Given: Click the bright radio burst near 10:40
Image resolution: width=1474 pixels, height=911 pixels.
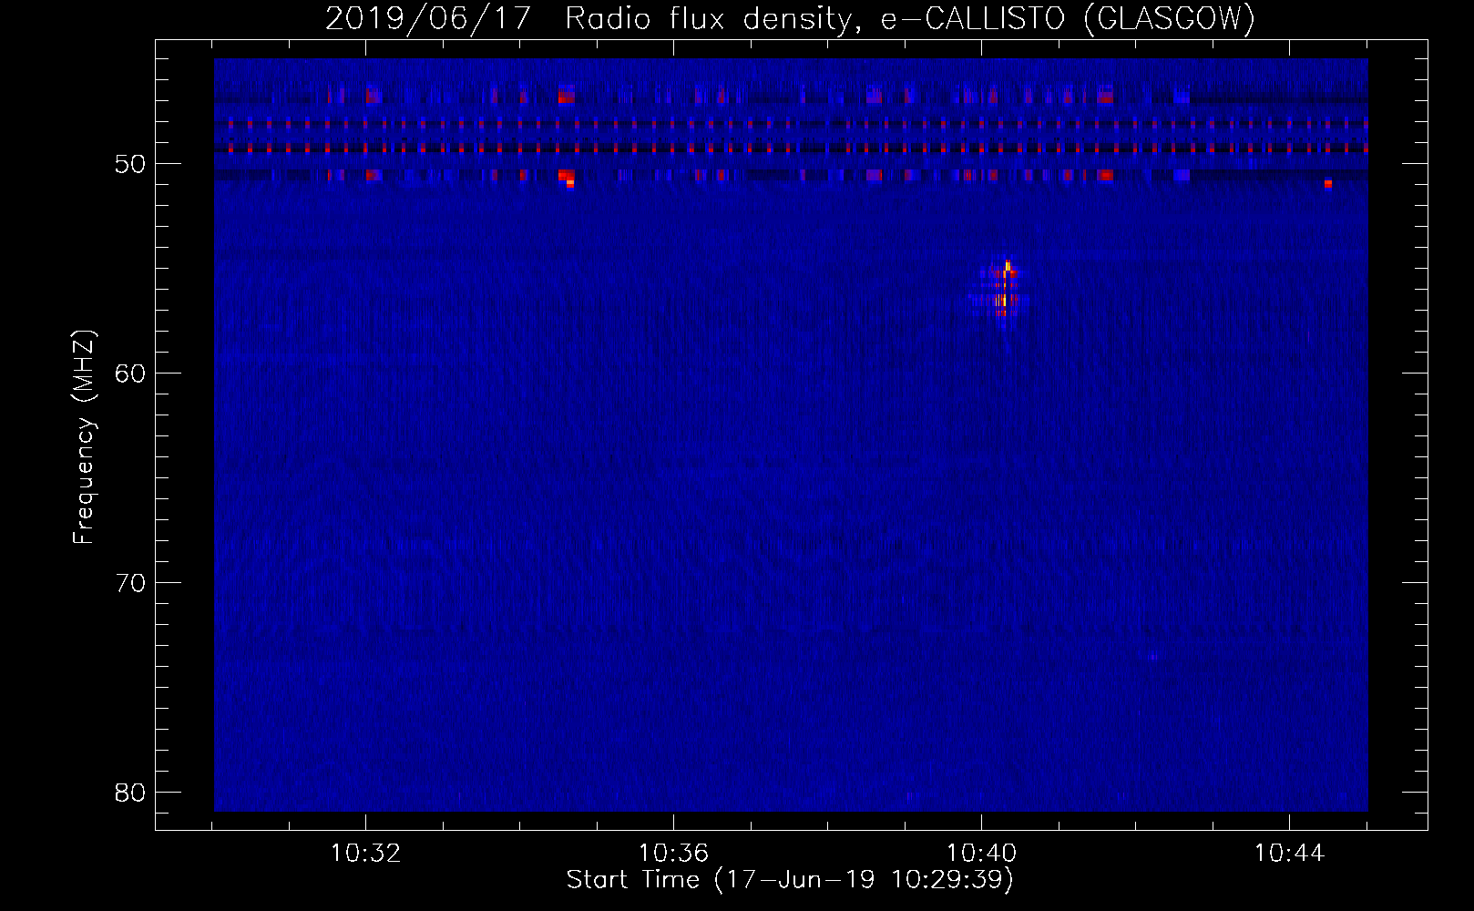Looking at the screenshot, I should 1002,290.
